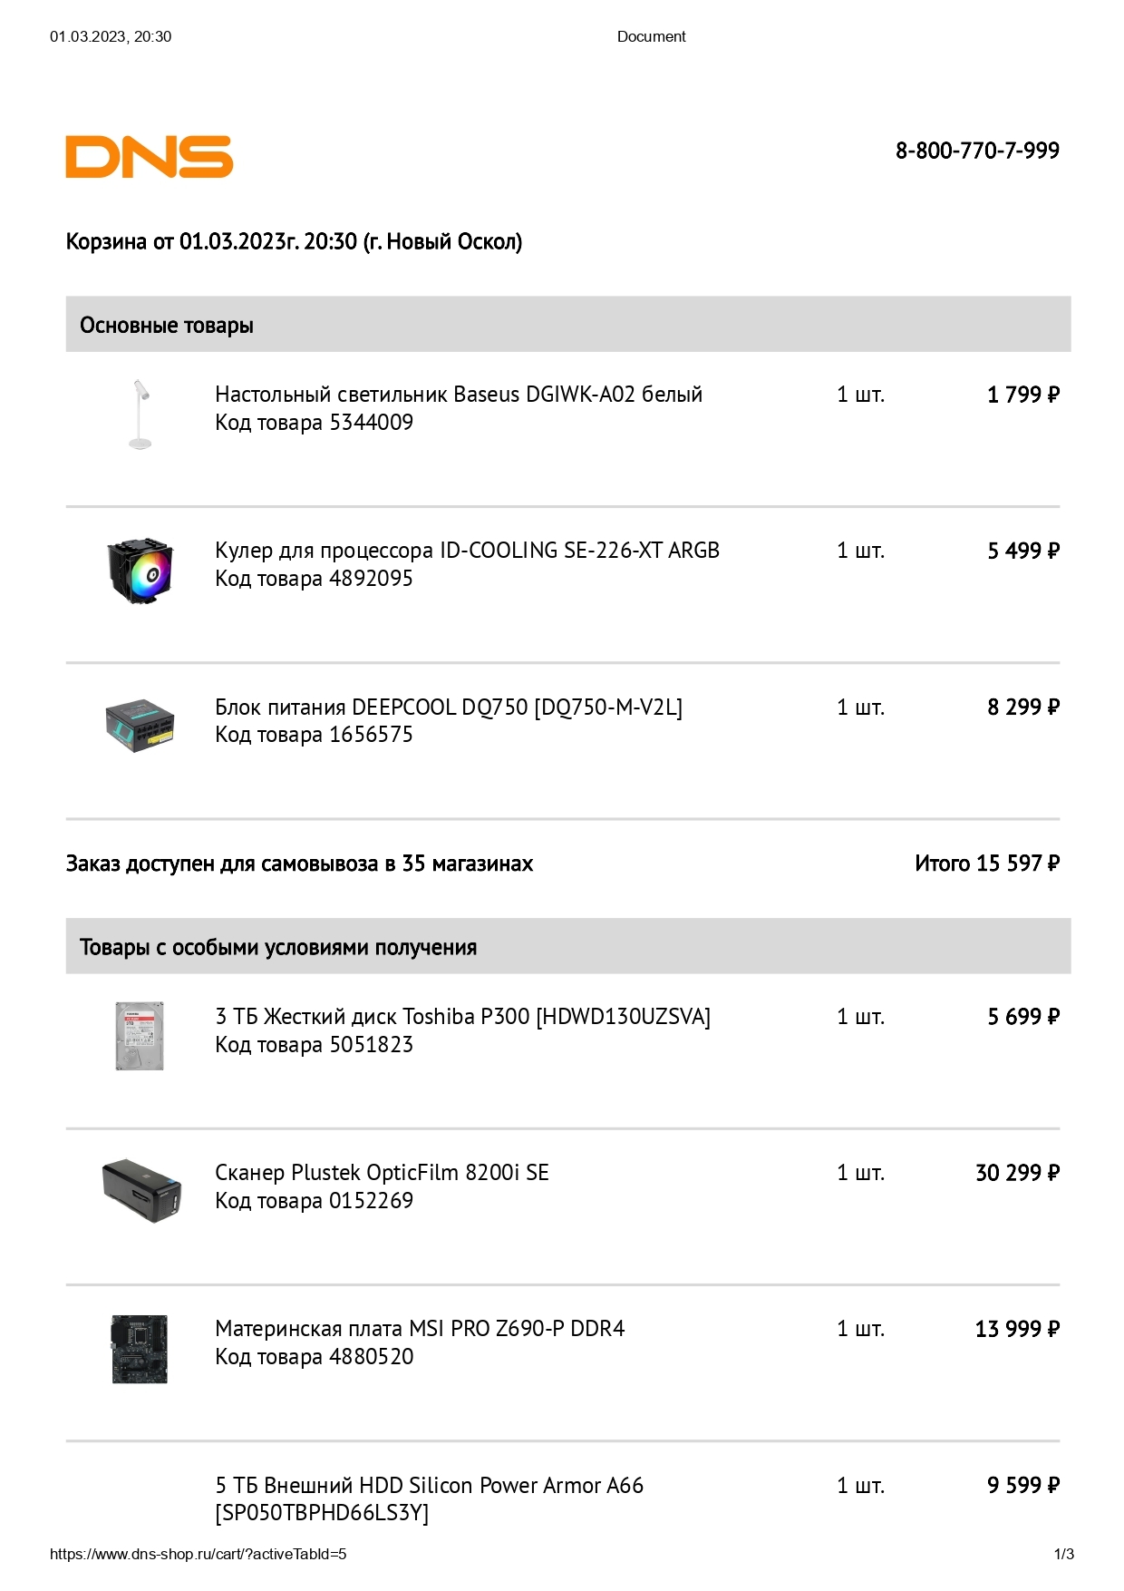Viewport: 1124px width, 1591px height.
Task: Open the ID-COOLING SE-226-XT ARGB cooler title
Action: click(467, 551)
